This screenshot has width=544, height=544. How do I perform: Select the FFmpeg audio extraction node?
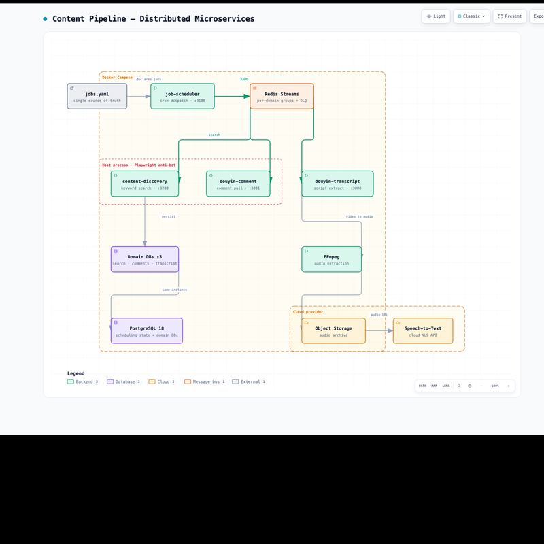pos(331,260)
